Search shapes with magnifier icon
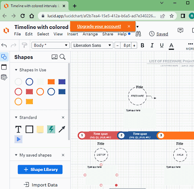 [x=63, y=57]
